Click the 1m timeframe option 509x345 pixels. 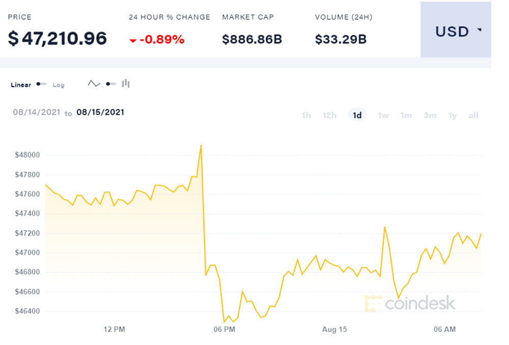click(406, 115)
